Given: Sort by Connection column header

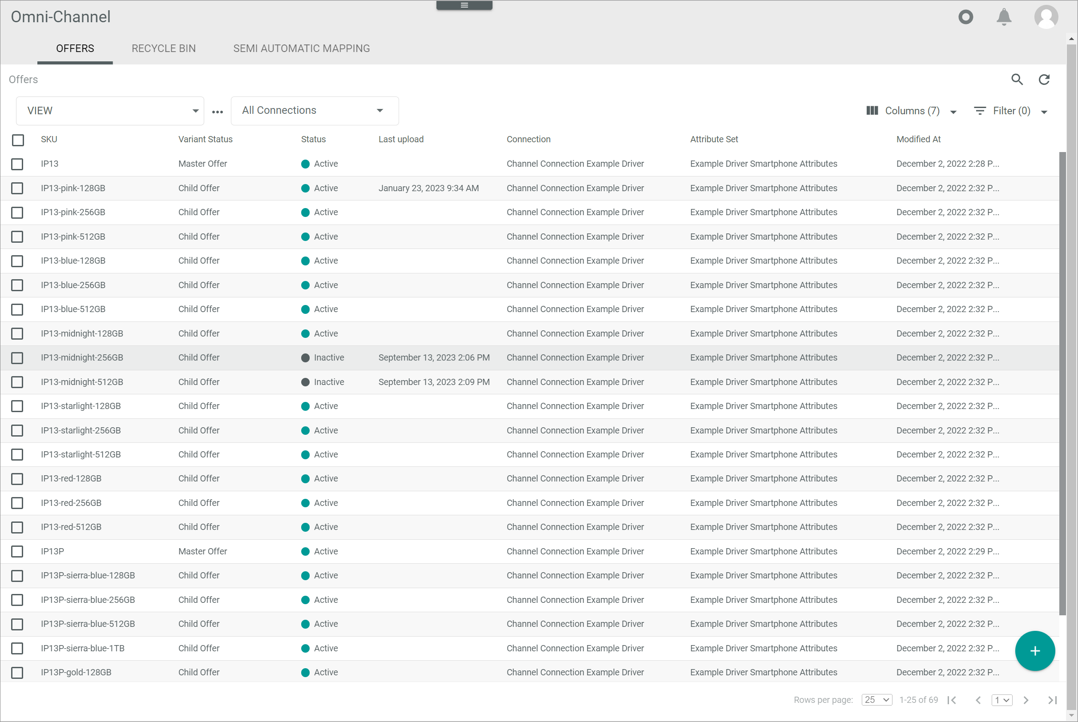Looking at the screenshot, I should pyautogui.click(x=529, y=139).
